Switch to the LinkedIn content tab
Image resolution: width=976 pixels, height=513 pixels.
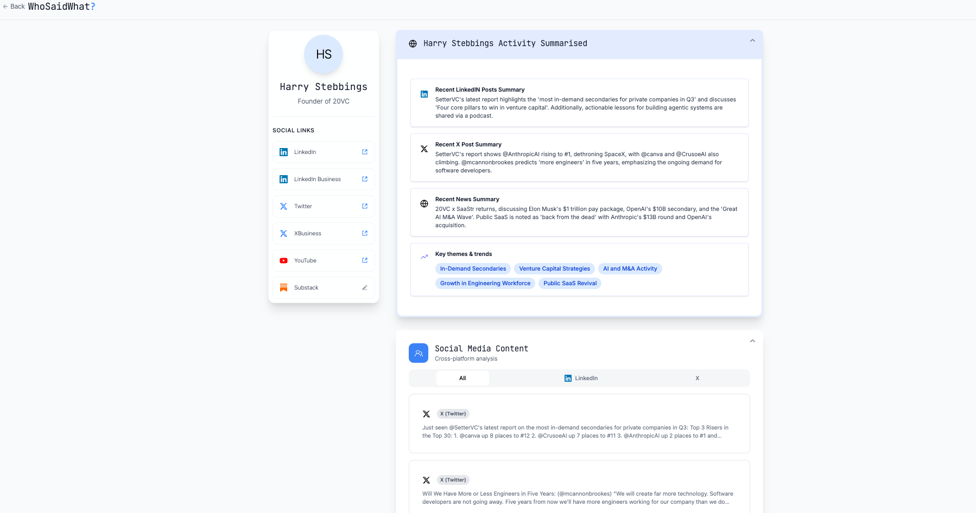point(581,379)
